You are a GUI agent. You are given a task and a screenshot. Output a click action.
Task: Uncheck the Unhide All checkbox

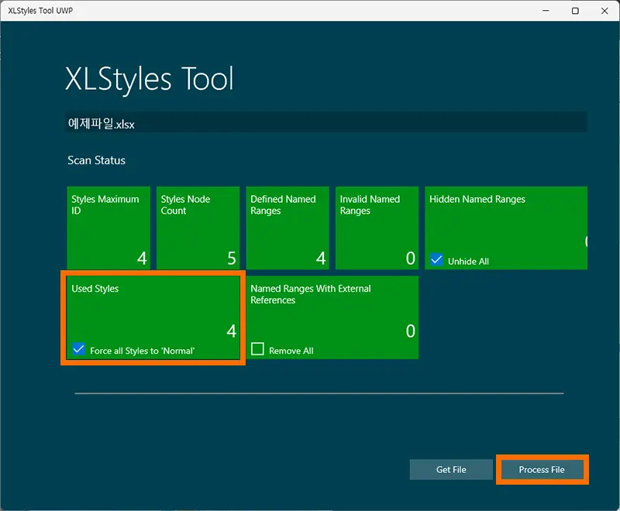coord(436,260)
